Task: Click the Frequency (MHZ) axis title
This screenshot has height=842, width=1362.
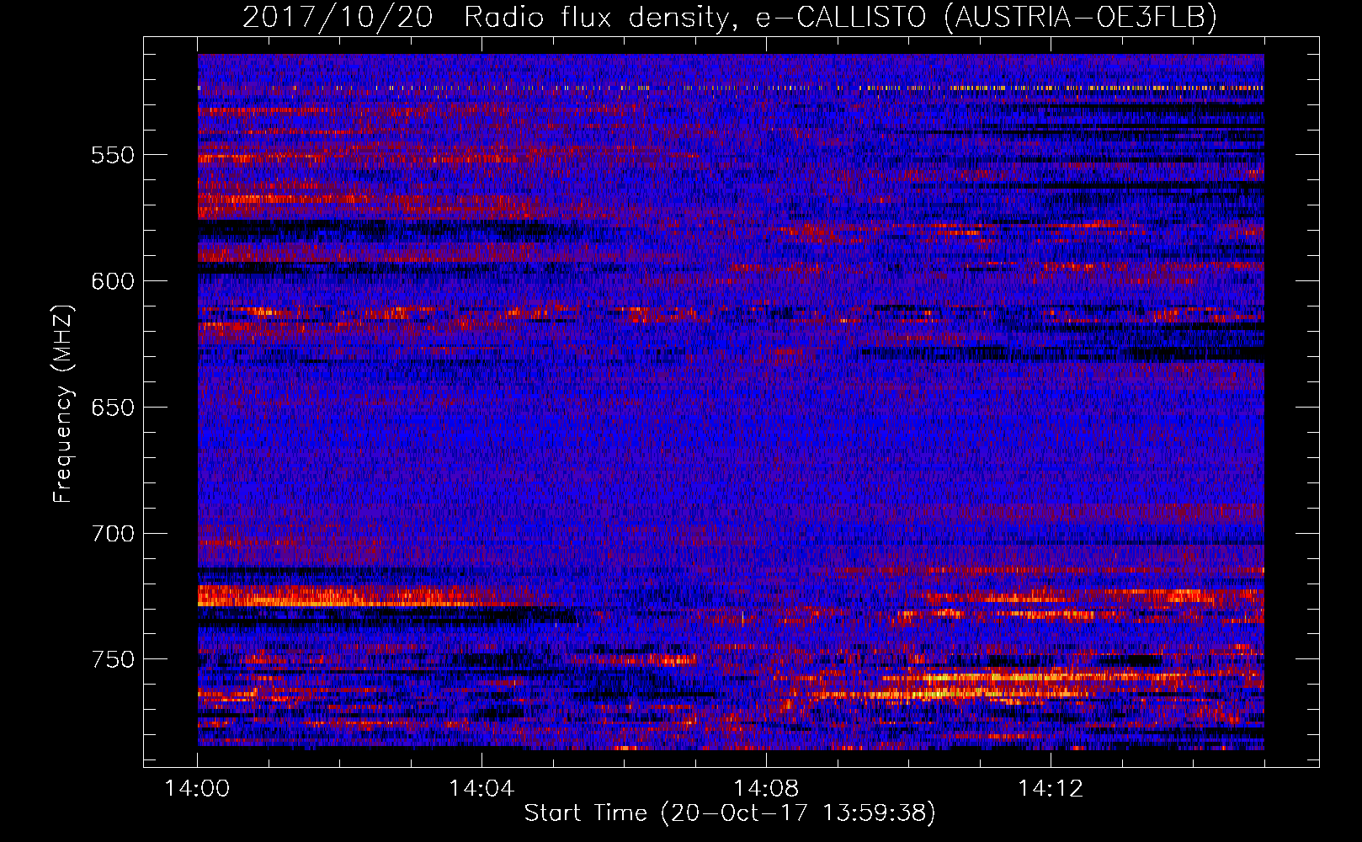Action: (63, 403)
